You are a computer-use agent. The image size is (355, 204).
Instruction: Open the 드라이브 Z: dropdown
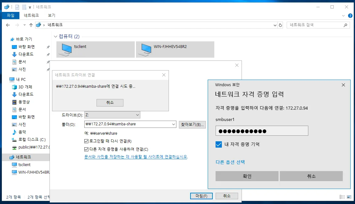pyautogui.click(x=112, y=115)
